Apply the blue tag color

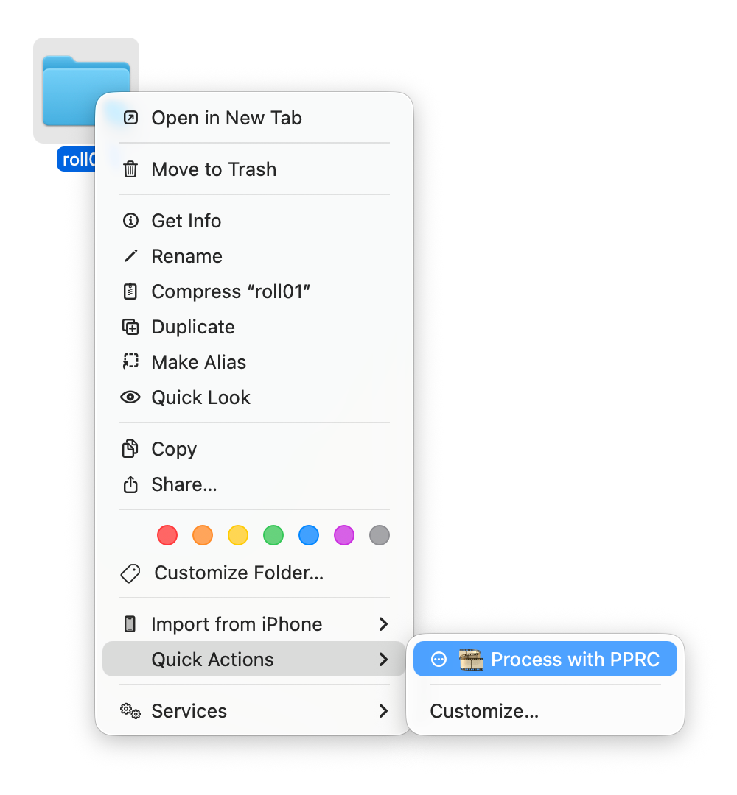click(309, 535)
